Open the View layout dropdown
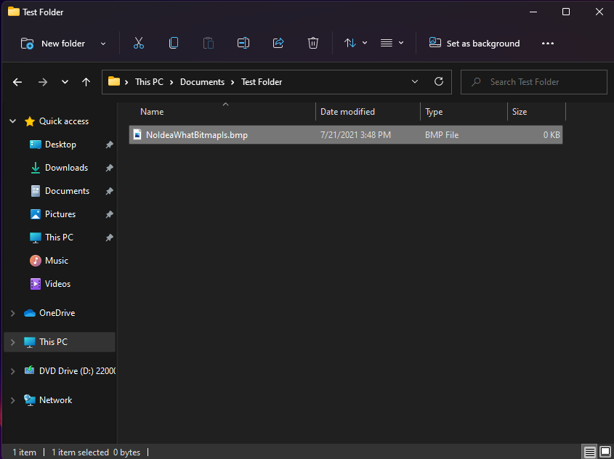 (392, 43)
